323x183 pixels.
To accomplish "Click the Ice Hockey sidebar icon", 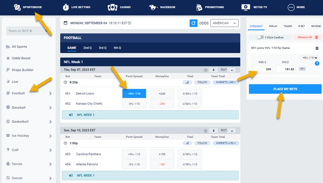I will point(8,135).
